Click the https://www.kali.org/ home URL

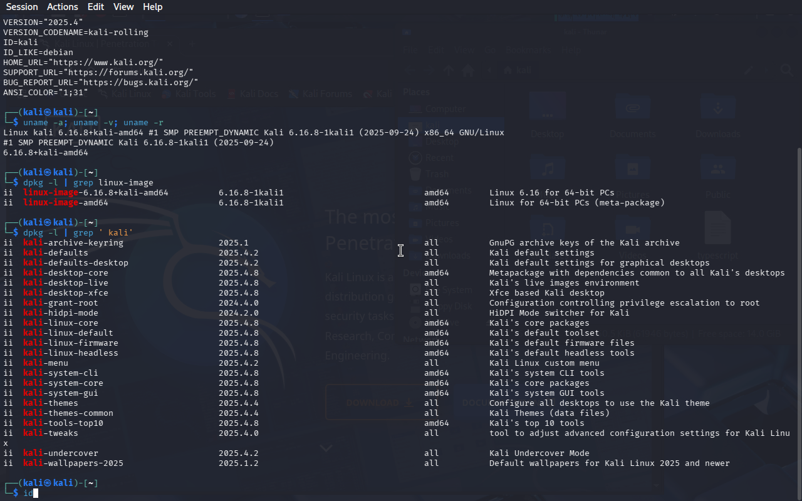[x=108, y=62]
